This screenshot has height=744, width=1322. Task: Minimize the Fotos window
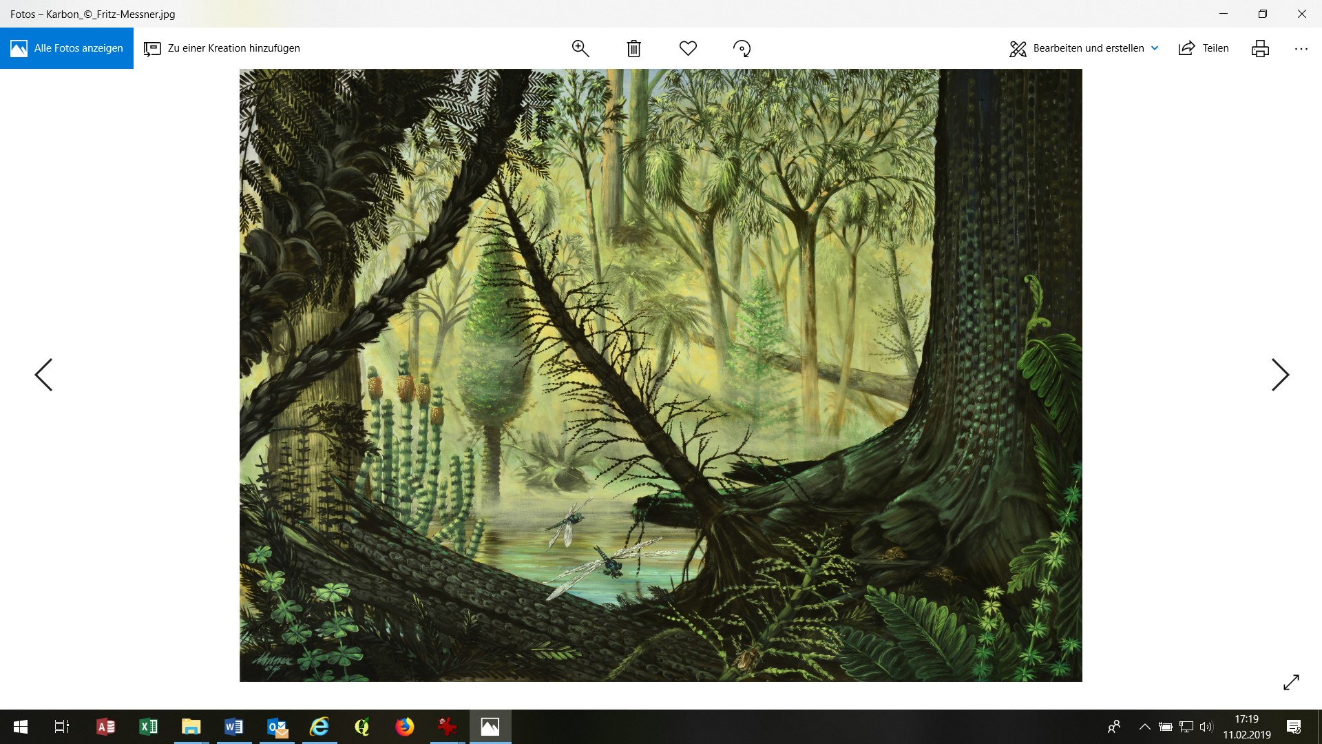[1224, 14]
